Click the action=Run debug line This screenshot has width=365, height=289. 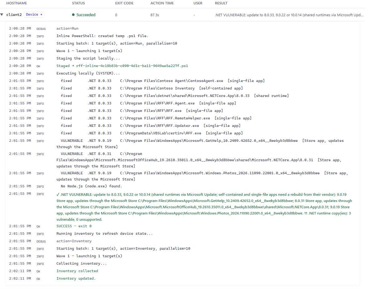[x=67, y=28]
